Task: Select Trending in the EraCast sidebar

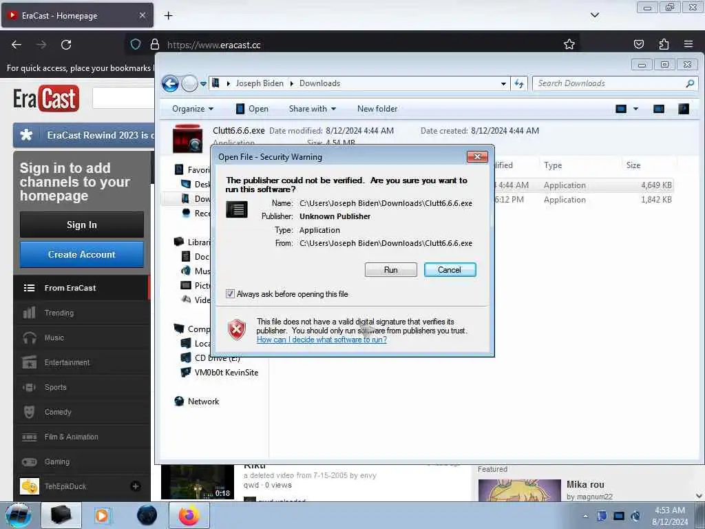Action: [81, 313]
